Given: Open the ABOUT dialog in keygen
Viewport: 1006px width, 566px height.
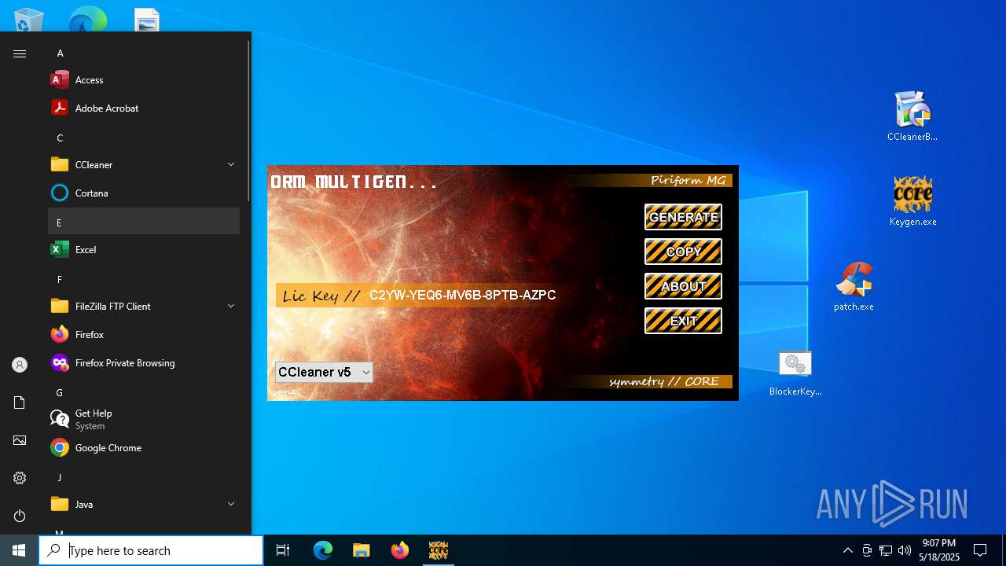Looking at the screenshot, I should [683, 286].
